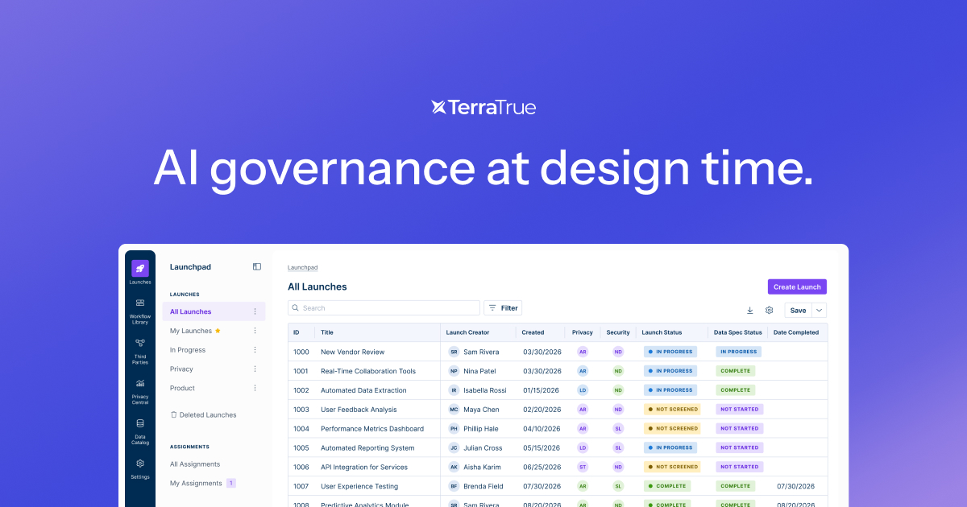The width and height of the screenshot is (967, 507).
Task: Open options menu for Product view
Action: pyautogui.click(x=255, y=388)
